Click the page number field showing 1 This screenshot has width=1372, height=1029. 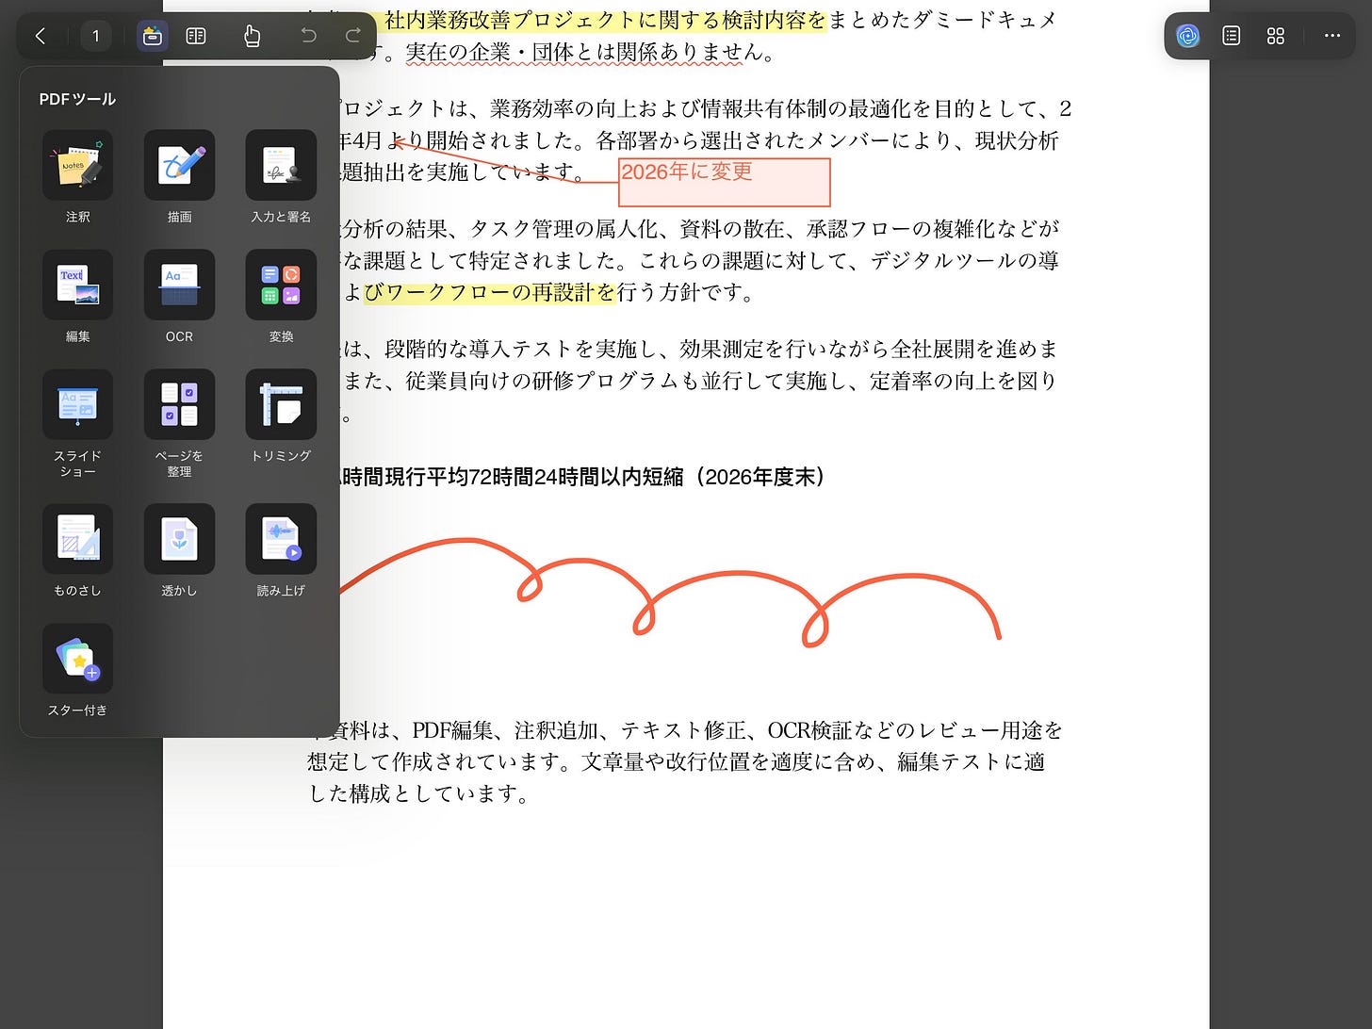96,36
